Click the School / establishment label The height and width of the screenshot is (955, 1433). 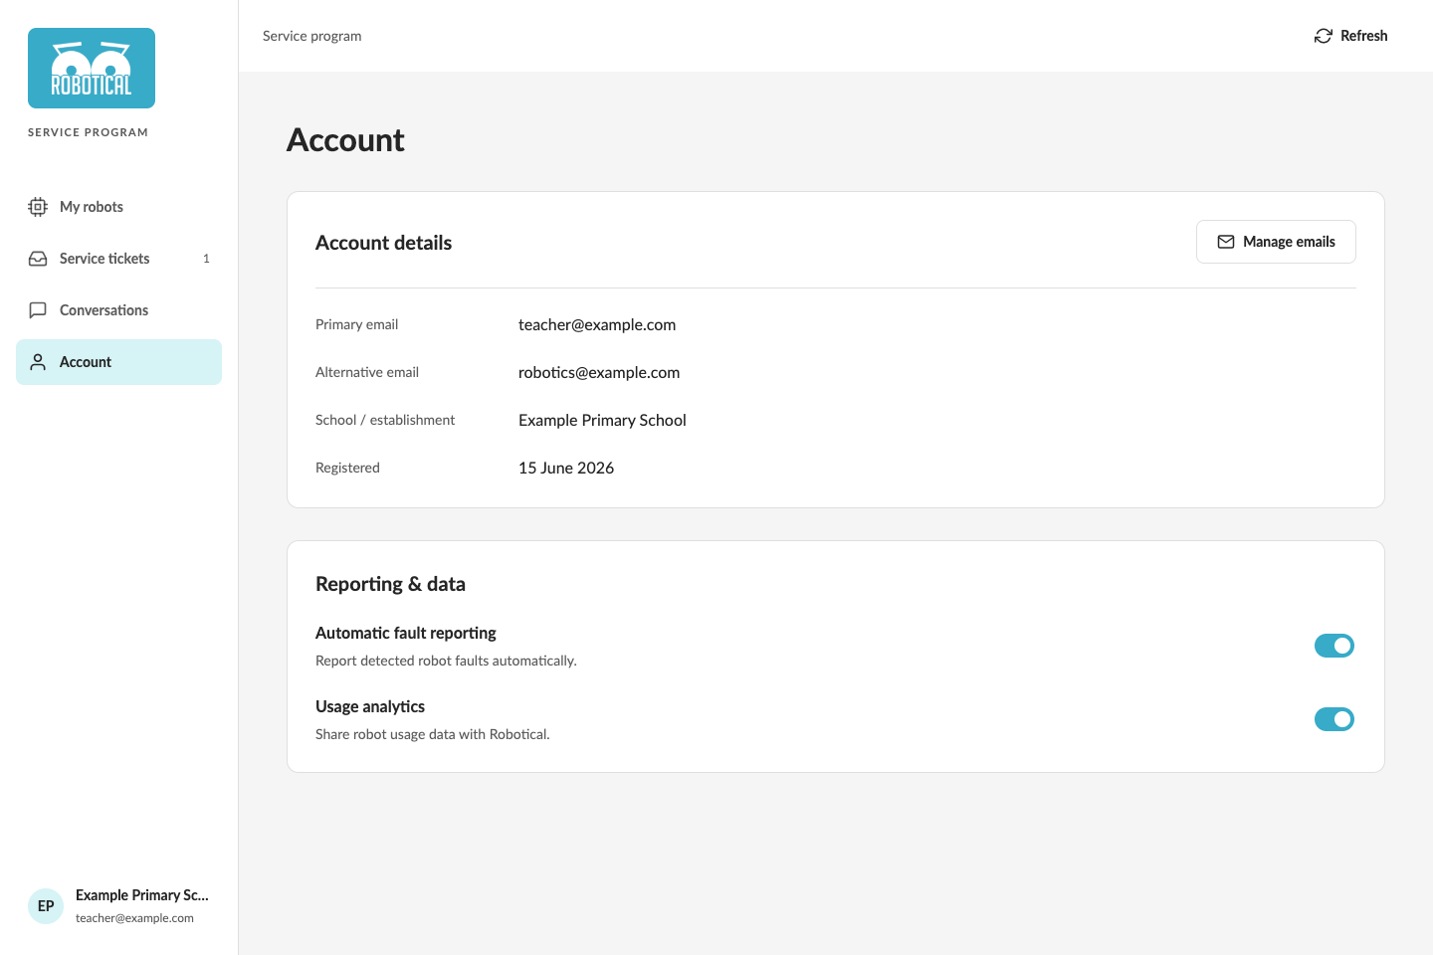coord(385,420)
